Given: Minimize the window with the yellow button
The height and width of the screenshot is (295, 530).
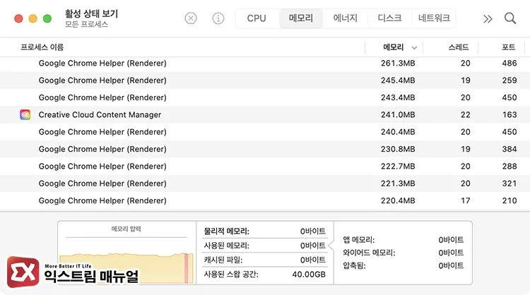Looking at the screenshot, I should [x=33, y=18].
